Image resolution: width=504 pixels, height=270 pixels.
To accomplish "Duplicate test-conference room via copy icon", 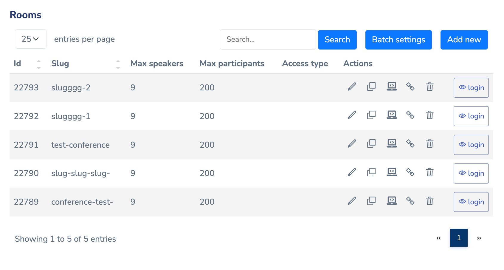I will tap(371, 144).
